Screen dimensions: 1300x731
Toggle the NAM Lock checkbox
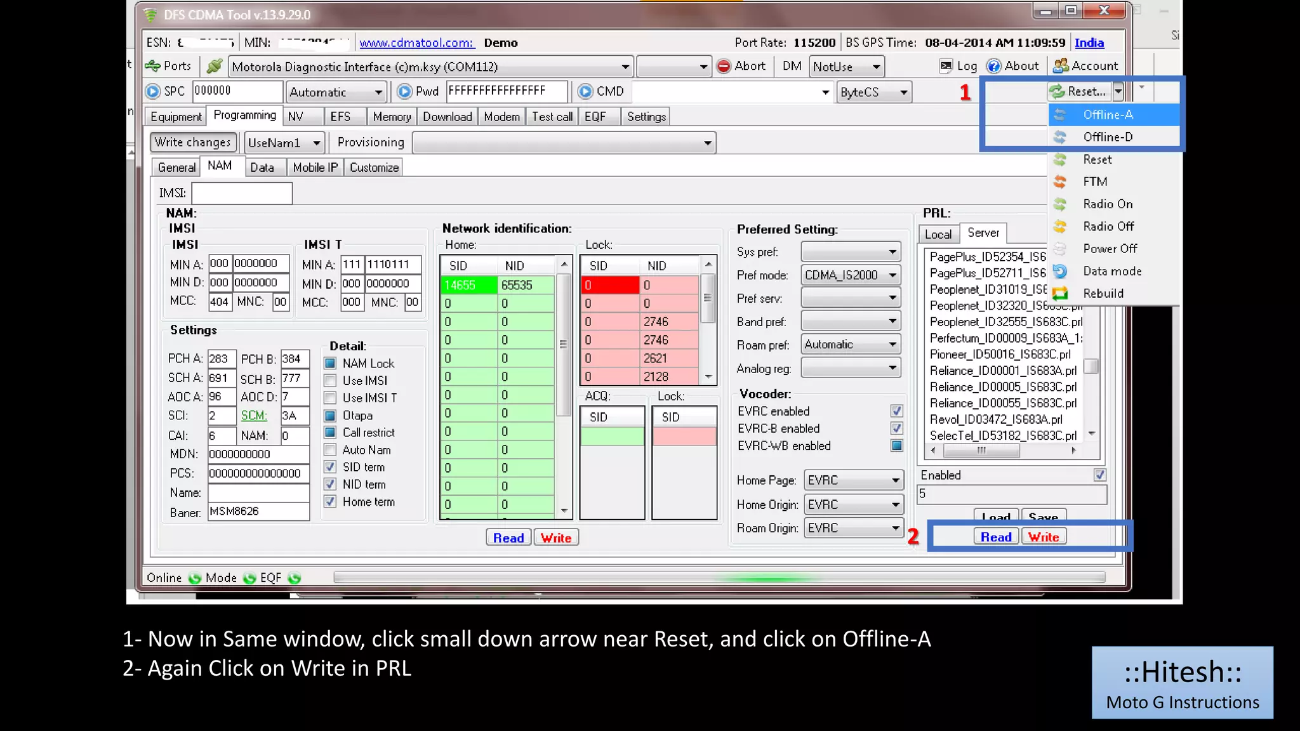[330, 364]
